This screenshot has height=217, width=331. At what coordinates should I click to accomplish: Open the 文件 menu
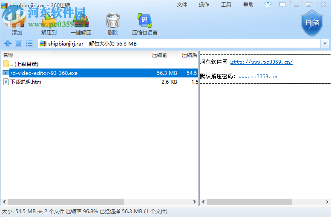182,4
